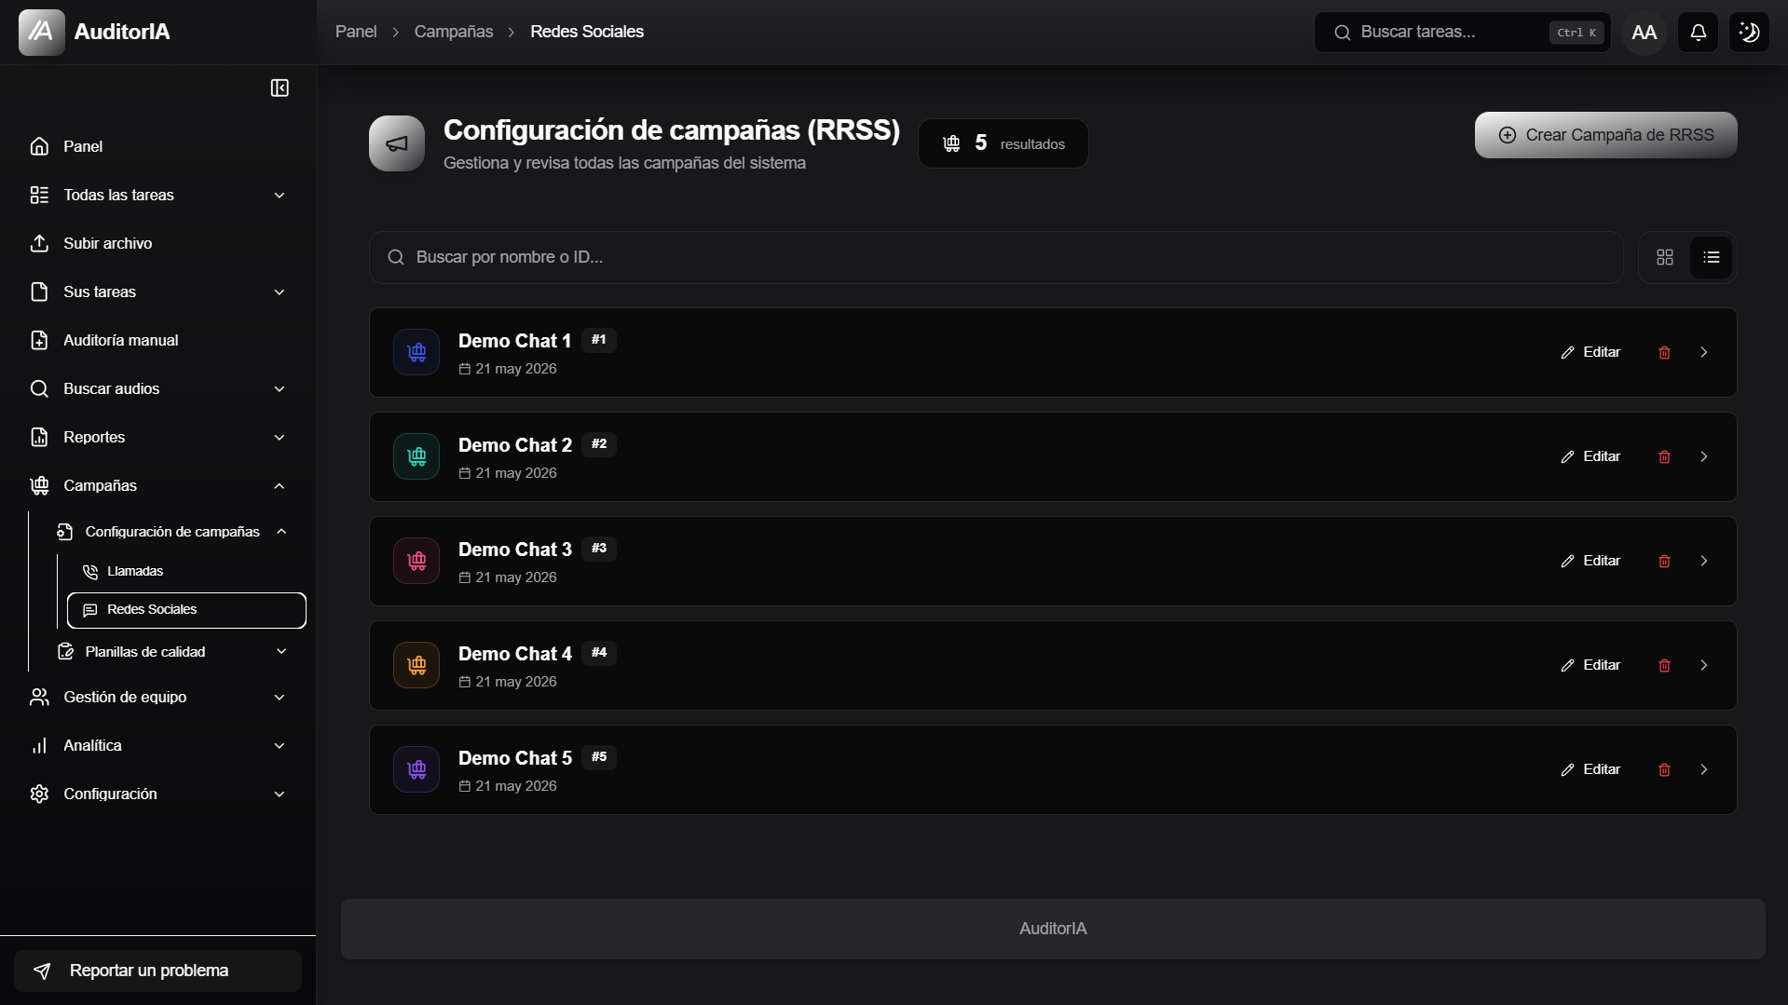Open Demo Chat 1 details chevron

coord(1703,352)
